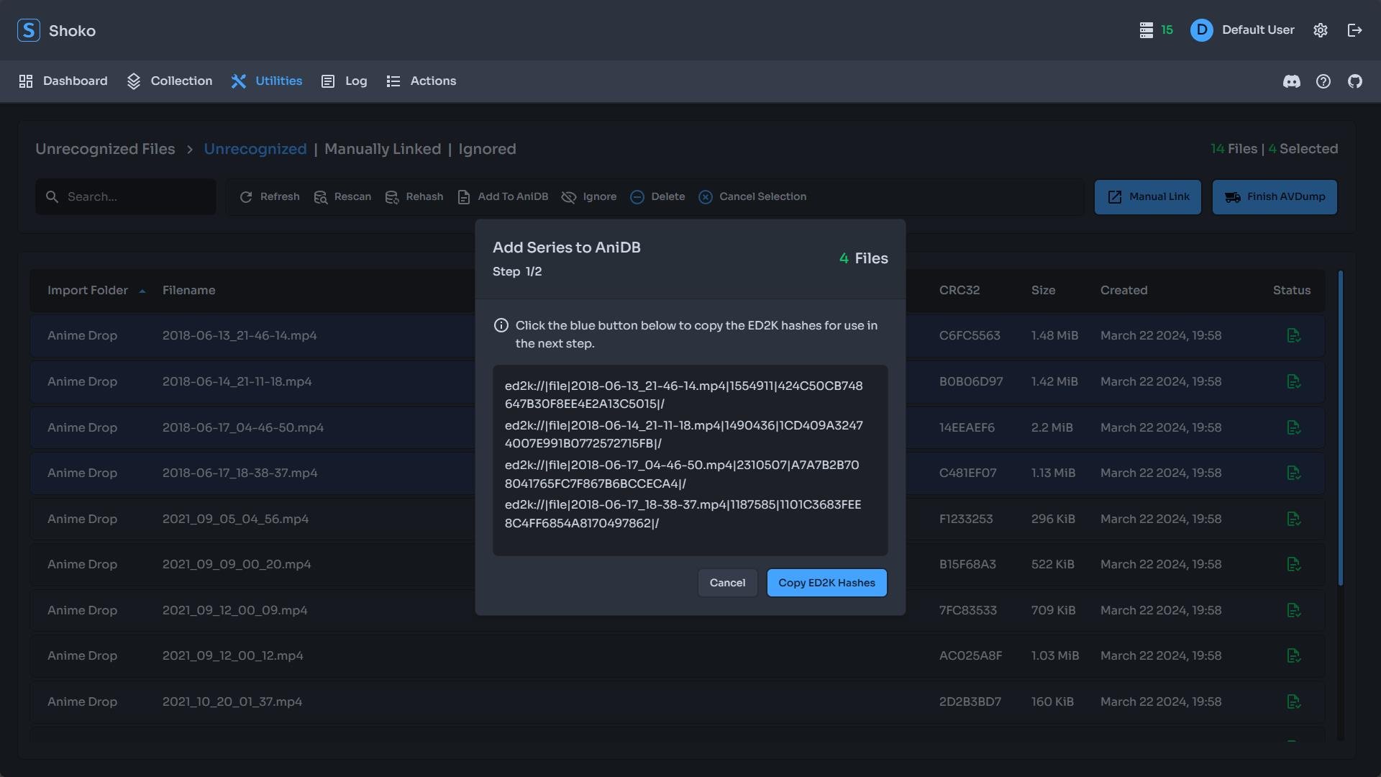Click status icon for 2021_09_12_00_09.mp4 row
This screenshot has height=777, width=1381.
point(1293,610)
